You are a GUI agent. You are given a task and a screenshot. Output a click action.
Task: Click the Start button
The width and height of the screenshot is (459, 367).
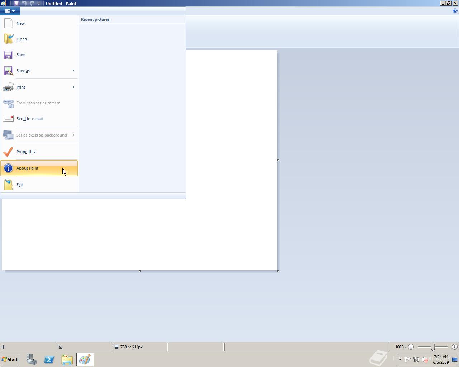click(x=10, y=359)
